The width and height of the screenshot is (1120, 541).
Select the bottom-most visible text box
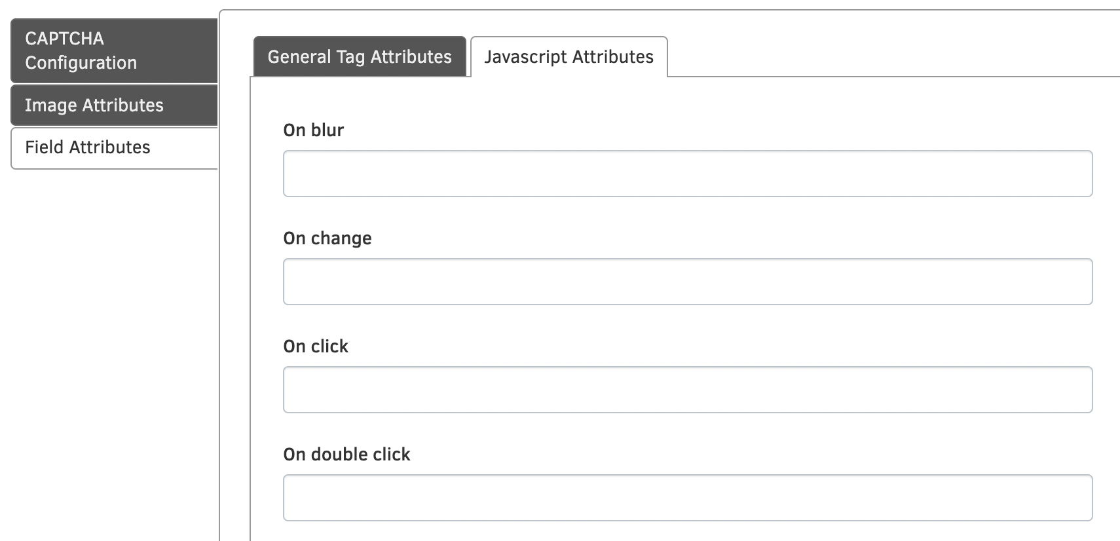click(x=687, y=498)
